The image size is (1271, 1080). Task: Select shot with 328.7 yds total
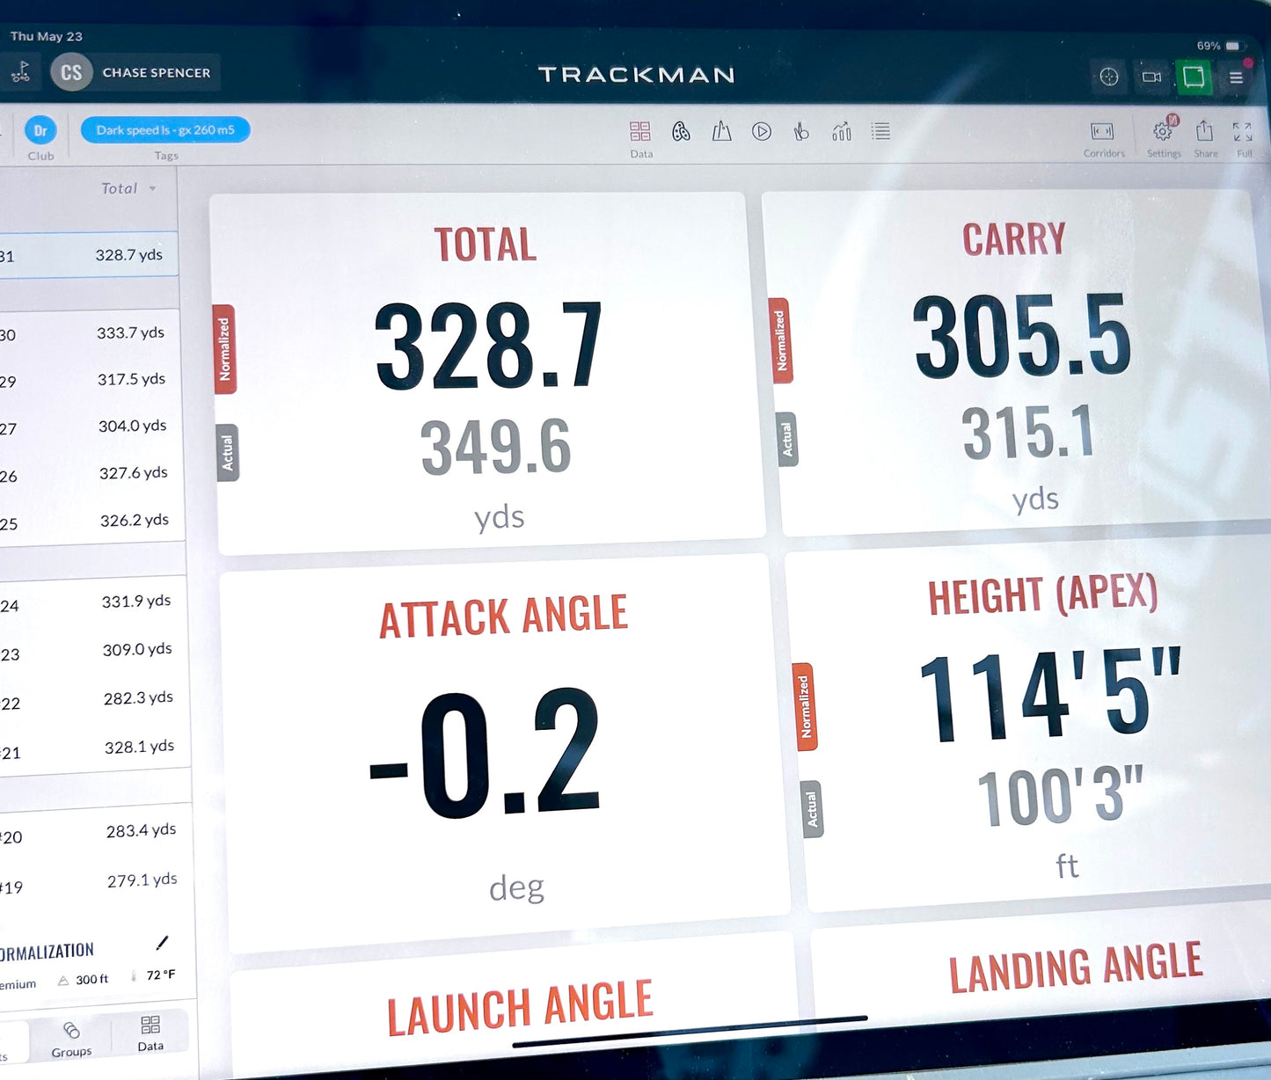(88, 255)
